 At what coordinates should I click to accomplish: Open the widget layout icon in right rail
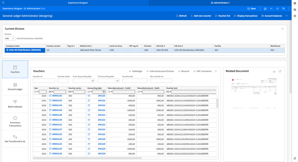[x=295, y=3]
